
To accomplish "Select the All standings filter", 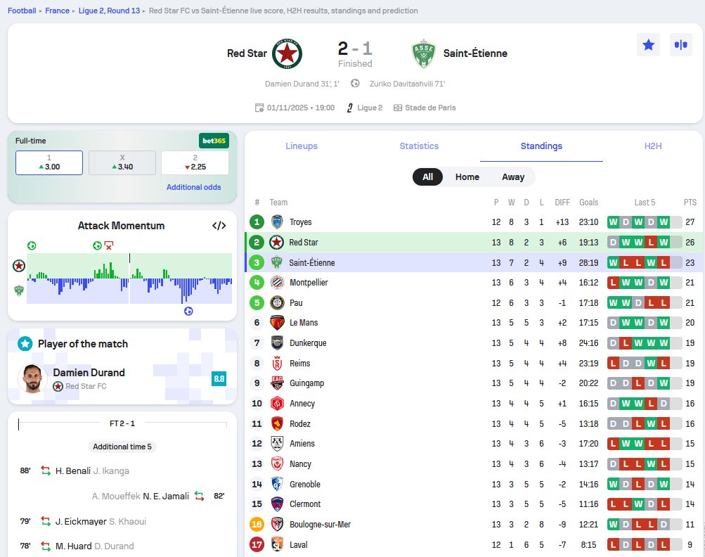I will tap(427, 177).
